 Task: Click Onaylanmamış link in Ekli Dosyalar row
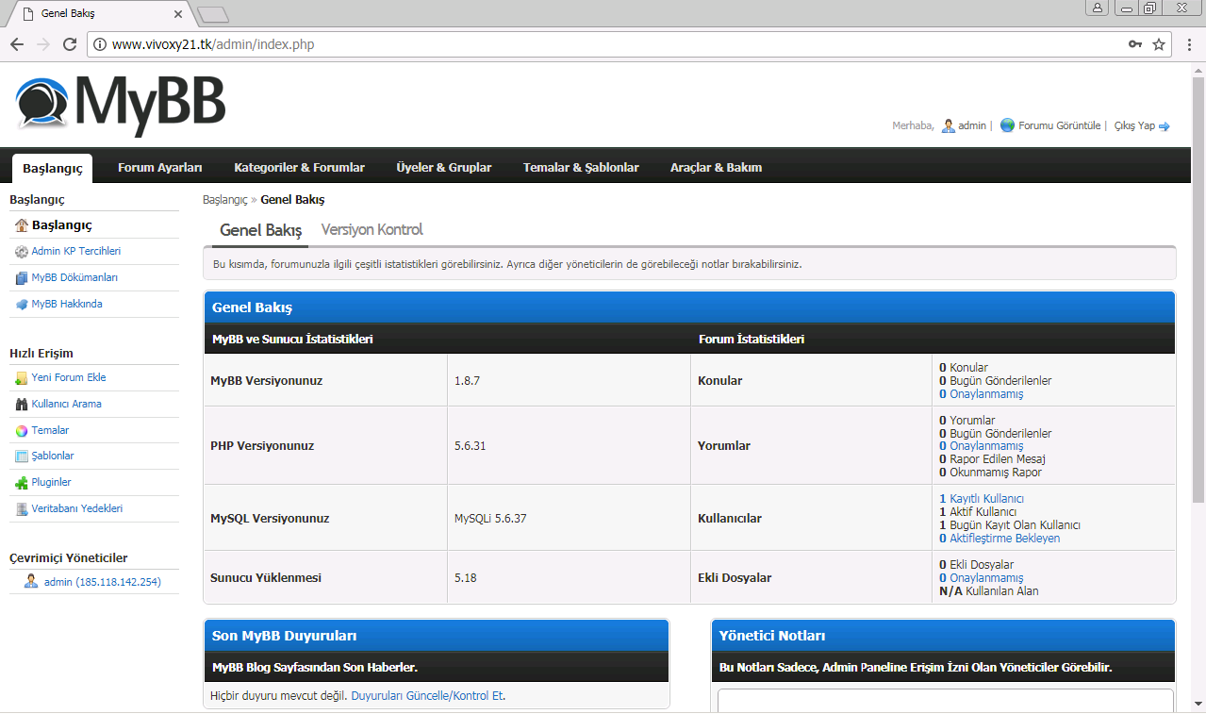point(982,578)
